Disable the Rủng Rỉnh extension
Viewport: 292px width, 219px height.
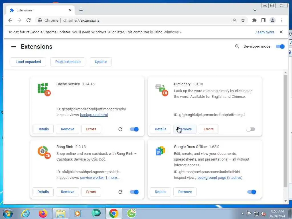click(134, 192)
